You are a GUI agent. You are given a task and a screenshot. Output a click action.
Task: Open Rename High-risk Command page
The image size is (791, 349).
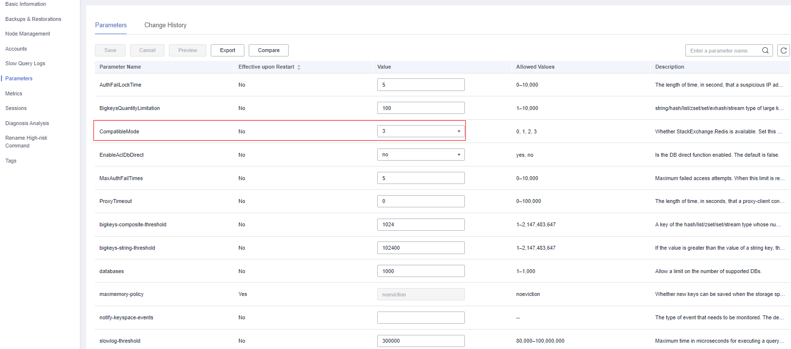pyautogui.click(x=26, y=142)
